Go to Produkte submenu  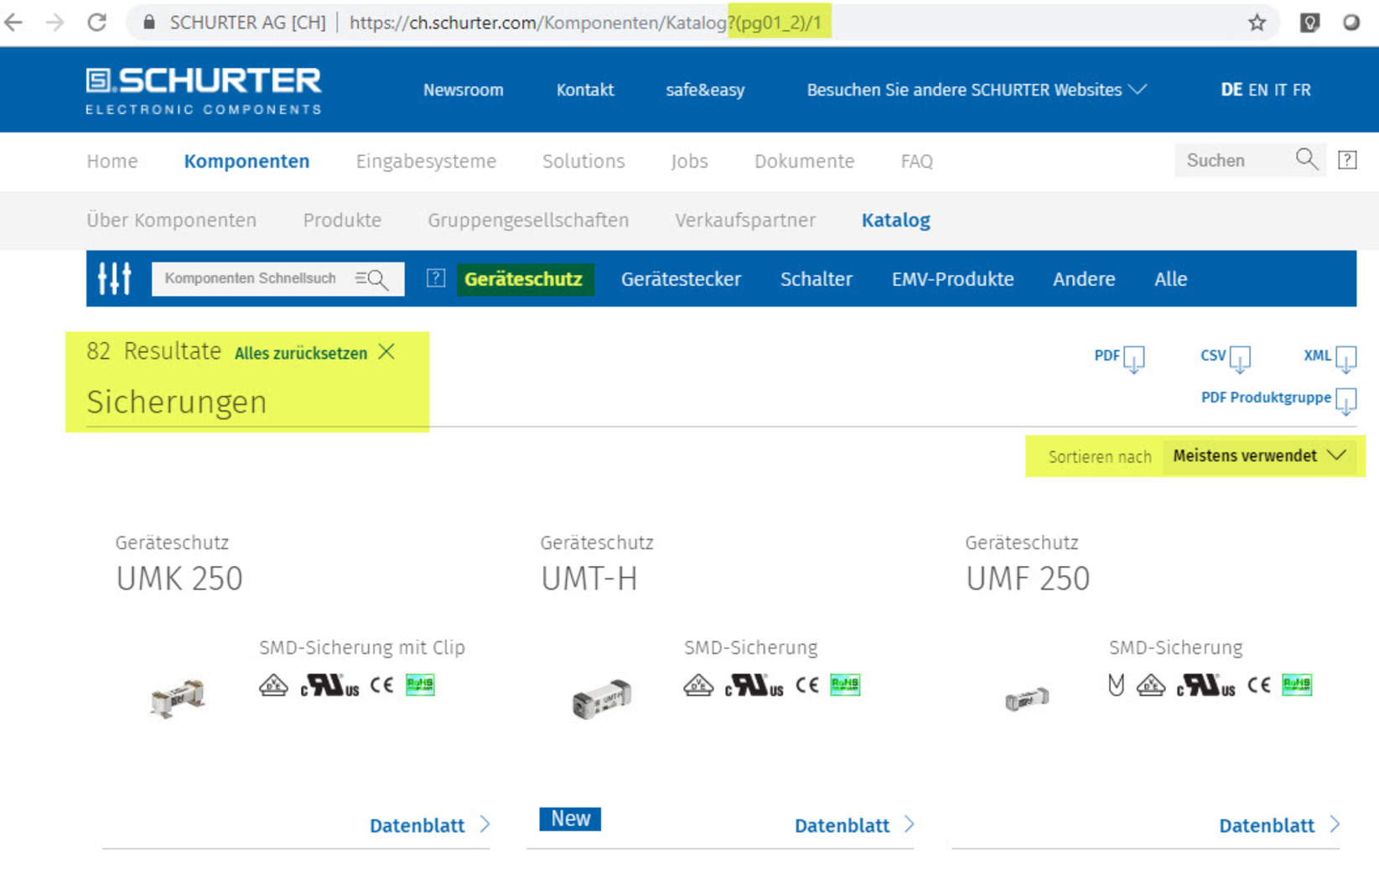pos(342,220)
